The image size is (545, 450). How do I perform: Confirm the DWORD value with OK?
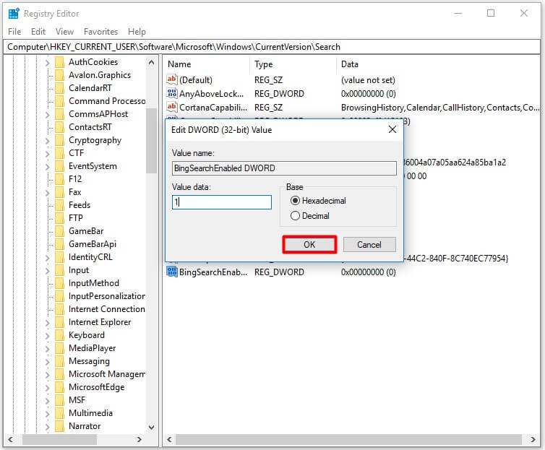(x=309, y=244)
